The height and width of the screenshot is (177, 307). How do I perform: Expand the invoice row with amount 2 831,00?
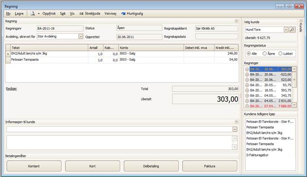pyautogui.click(x=247, y=101)
